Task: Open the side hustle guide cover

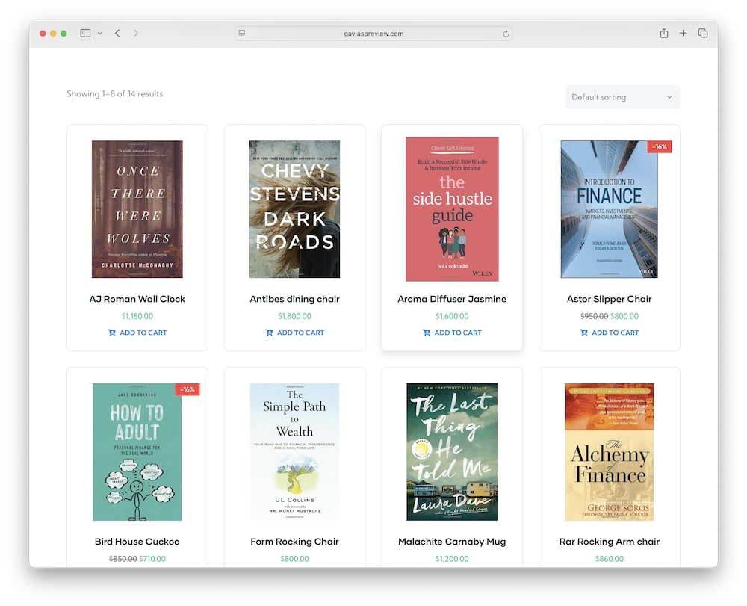Action: click(452, 209)
